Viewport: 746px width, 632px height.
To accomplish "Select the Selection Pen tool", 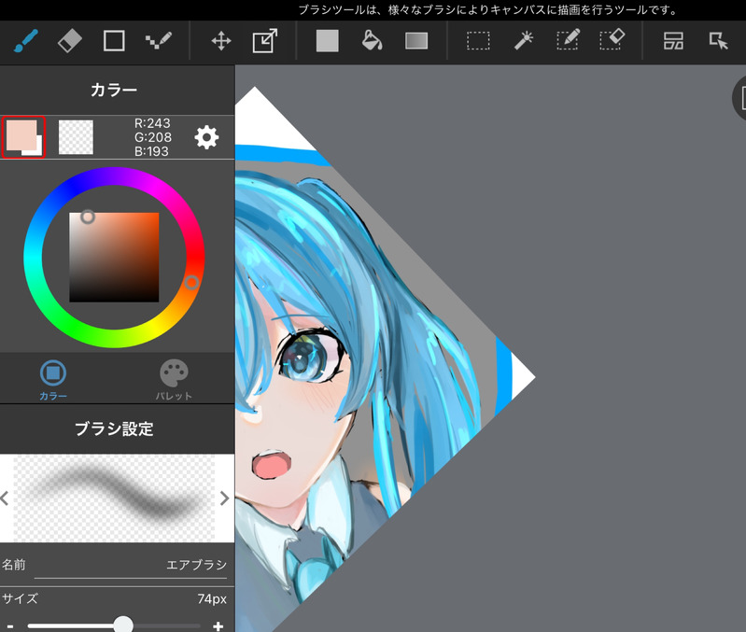I will tap(568, 40).
